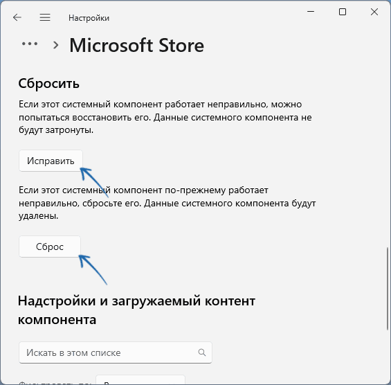Open the hamburger navigation menu

[x=45, y=17]
